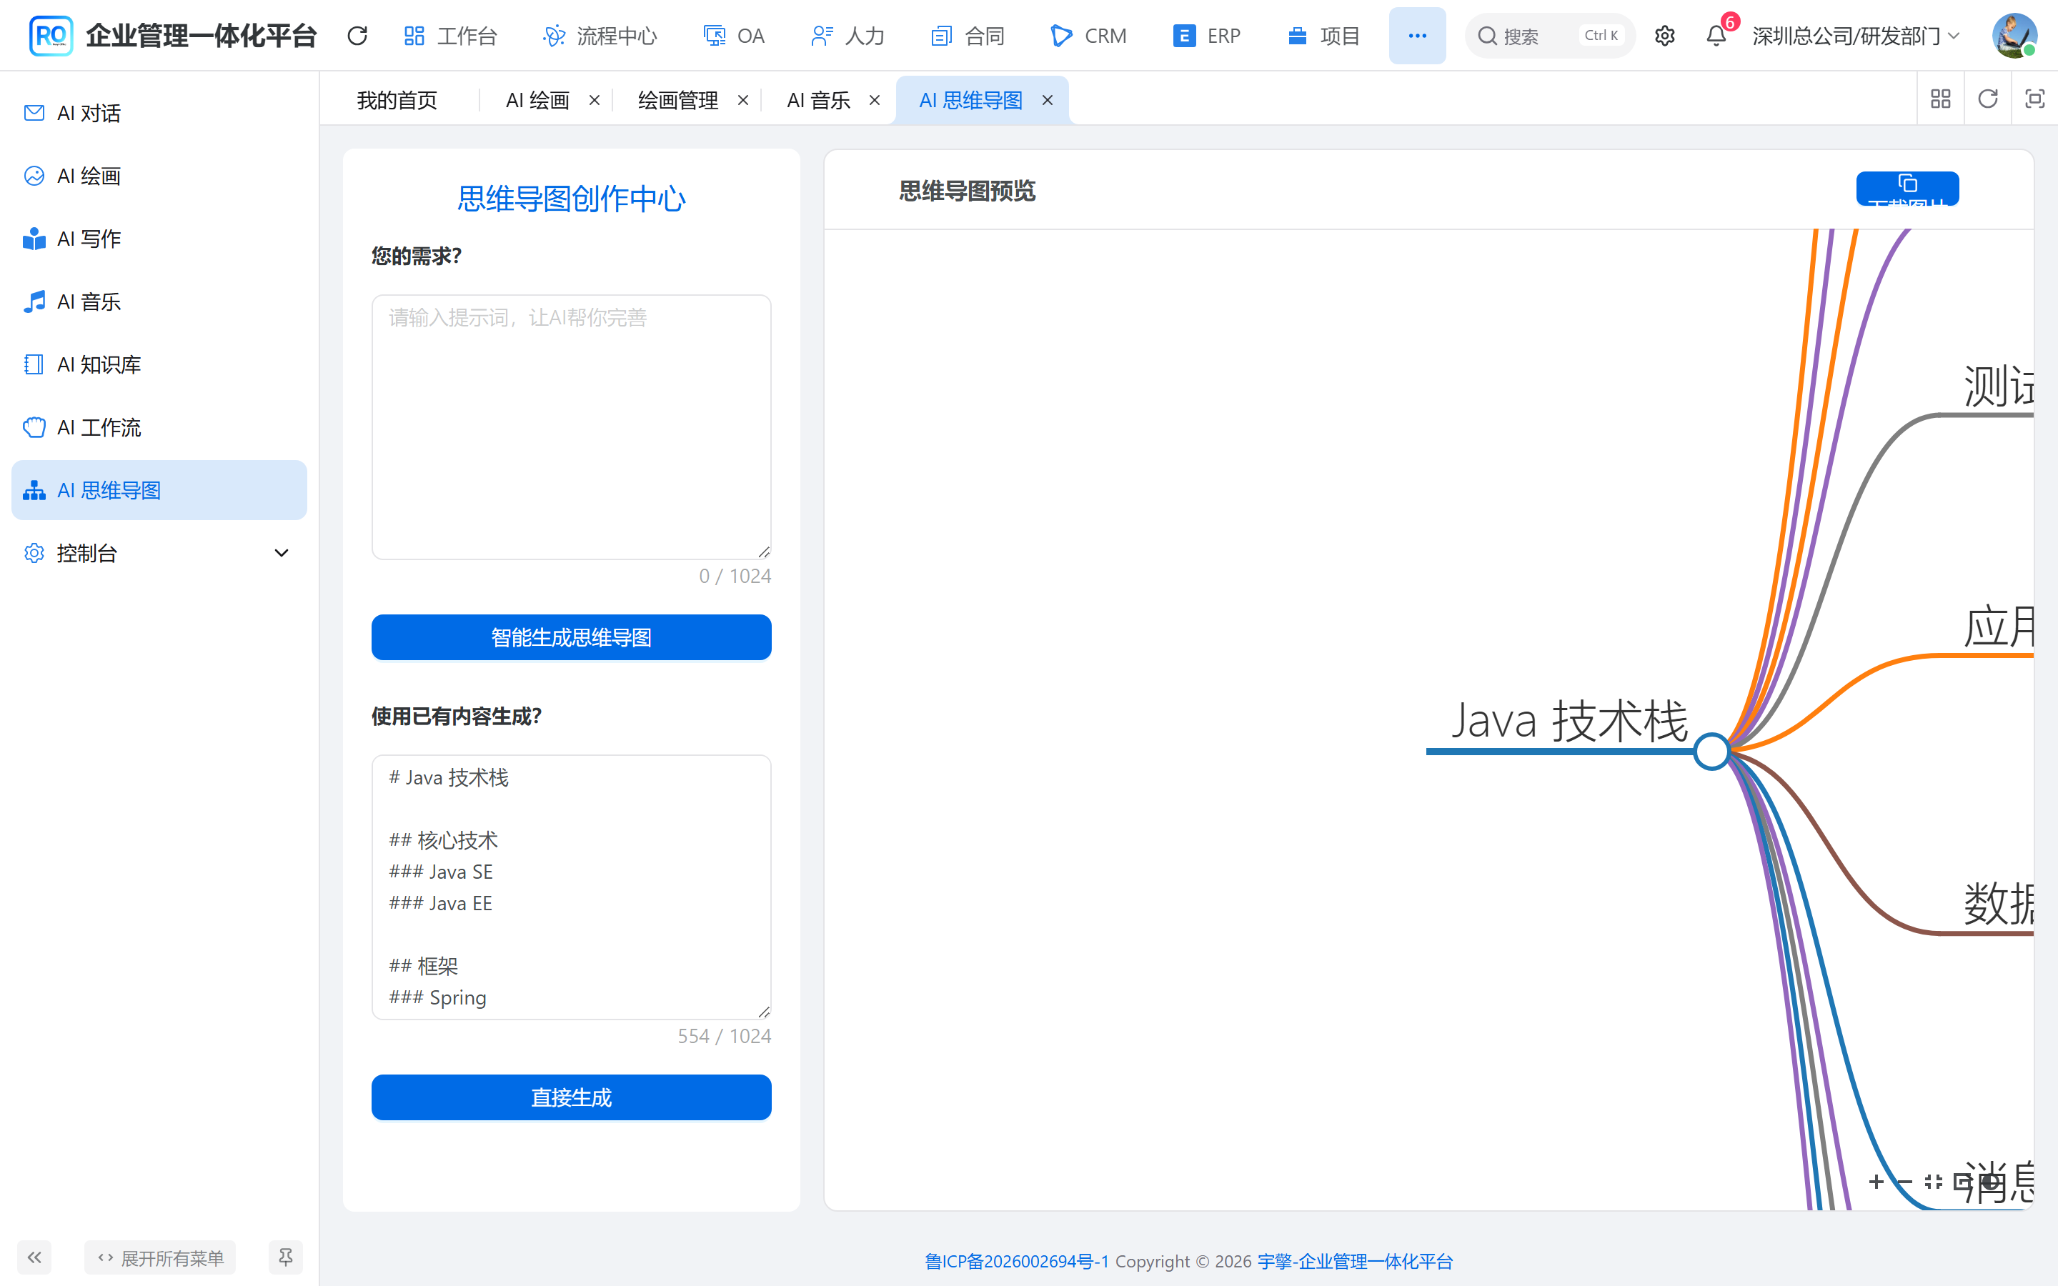Click the RO platform logo

click(50, 36)
